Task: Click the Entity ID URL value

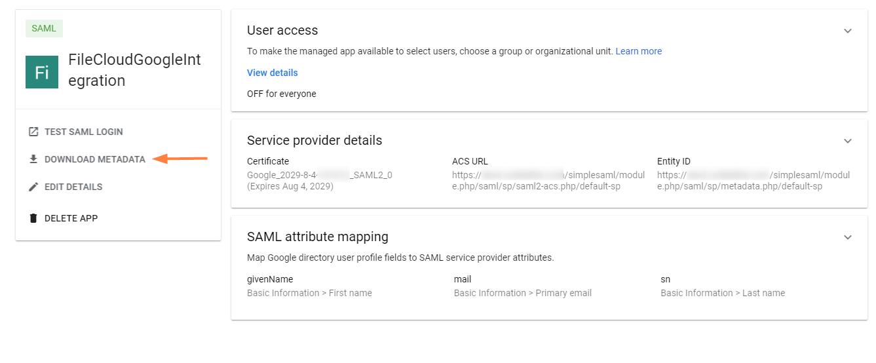Action: coord(753,180)
